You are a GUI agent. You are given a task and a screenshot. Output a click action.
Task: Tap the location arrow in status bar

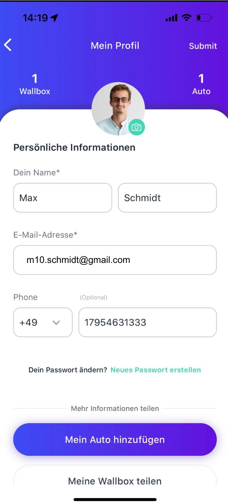(x=54, y=18)
